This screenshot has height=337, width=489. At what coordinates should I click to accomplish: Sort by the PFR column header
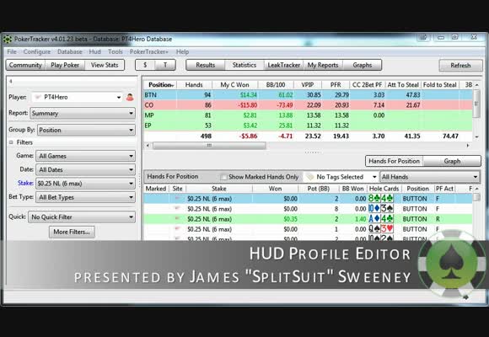(336, 85)
